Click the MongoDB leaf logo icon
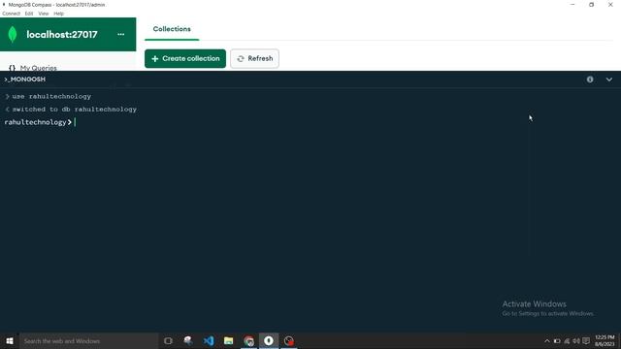The image size is (621, 349). tap(13, 35)
